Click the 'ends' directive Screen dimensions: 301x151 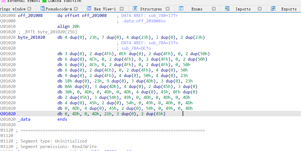[x=62, y=119]
